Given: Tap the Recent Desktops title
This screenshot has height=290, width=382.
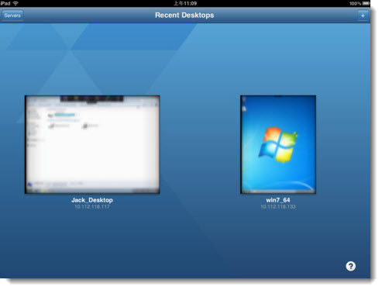Looking at the screenshot, I should pyautogui.click(x=184, y=16).
